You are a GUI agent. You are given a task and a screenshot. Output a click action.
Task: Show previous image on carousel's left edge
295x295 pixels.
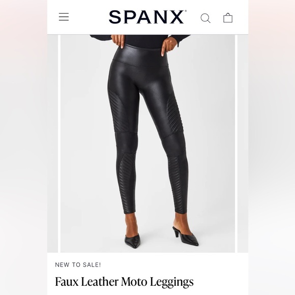52,143
